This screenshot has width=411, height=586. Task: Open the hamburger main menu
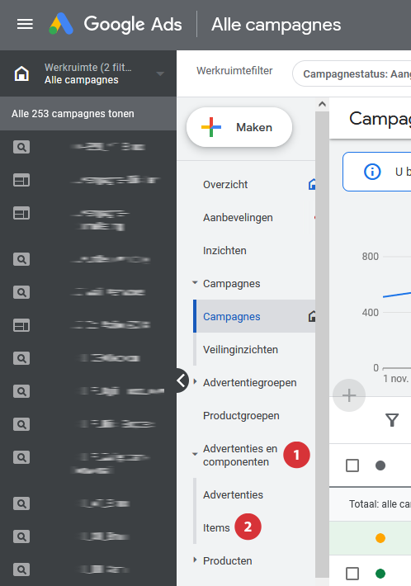pos(25,24)
